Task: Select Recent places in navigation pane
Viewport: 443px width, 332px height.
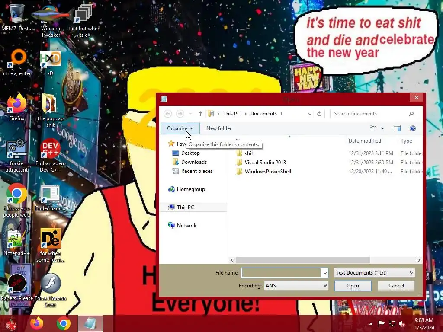Action: coord(197,171)
